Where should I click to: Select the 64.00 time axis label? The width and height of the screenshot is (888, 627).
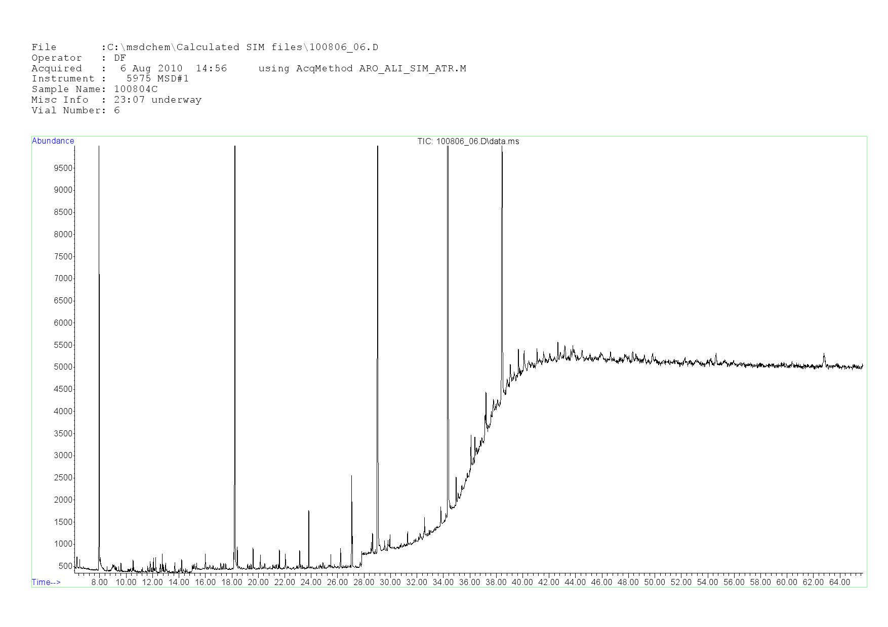[x=839, y=583]
